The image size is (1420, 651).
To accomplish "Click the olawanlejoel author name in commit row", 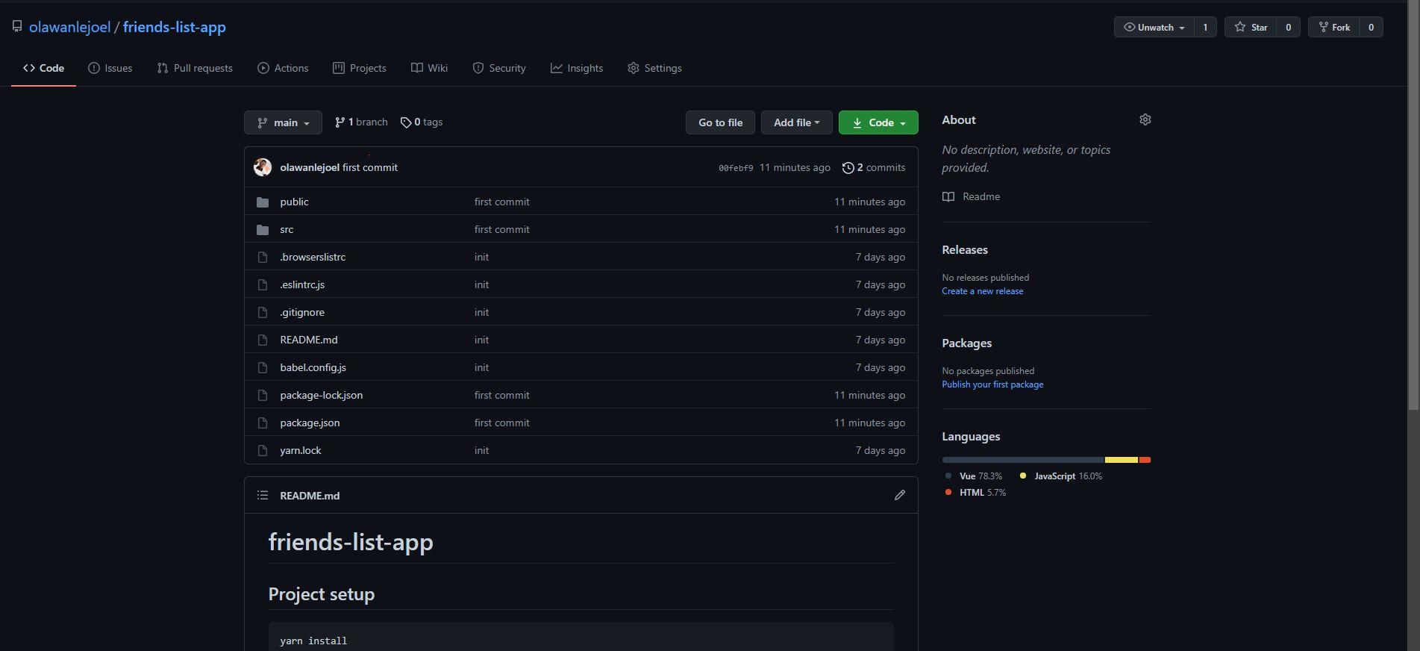I will (x=310, y=167).
